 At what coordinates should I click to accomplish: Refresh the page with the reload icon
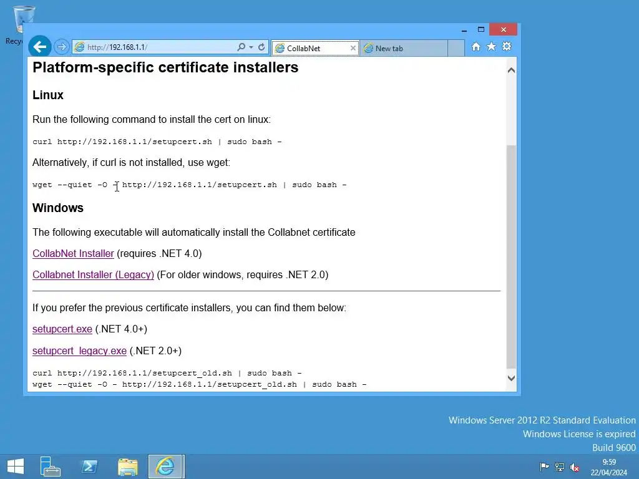tap(261, 47)
